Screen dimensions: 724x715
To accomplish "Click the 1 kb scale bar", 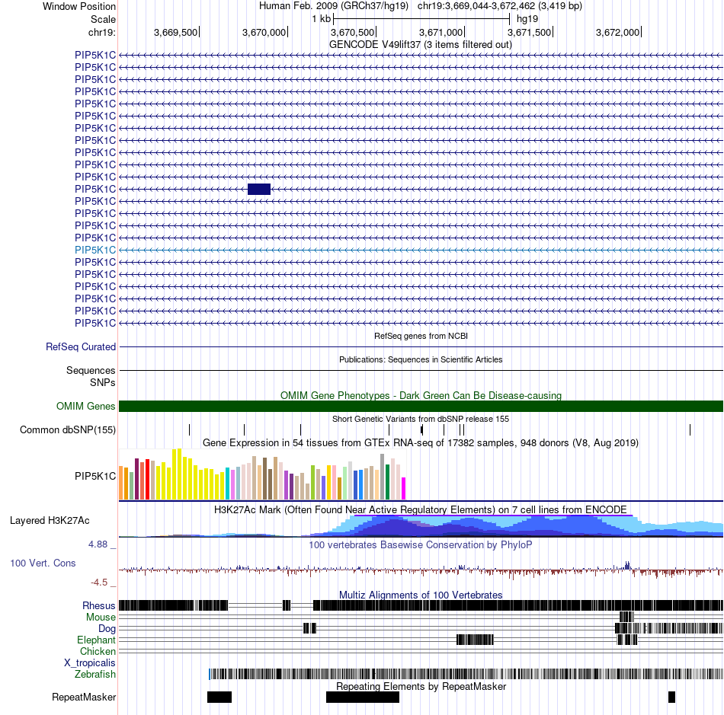I will coord(421,19).
